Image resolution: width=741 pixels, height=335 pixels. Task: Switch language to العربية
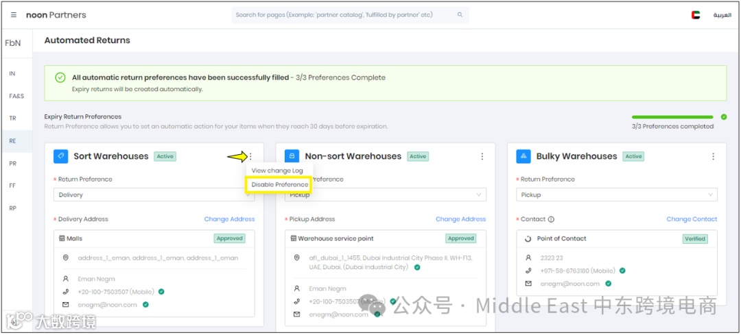point(722,15)
